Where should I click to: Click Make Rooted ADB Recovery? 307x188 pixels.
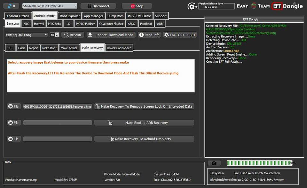(x=144, y=122)
